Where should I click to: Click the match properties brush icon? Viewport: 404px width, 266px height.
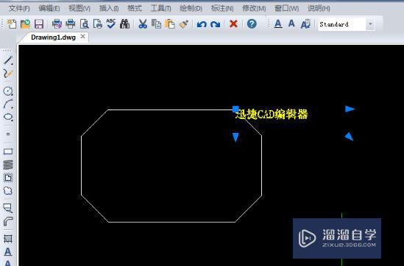(x=183, y=24)
